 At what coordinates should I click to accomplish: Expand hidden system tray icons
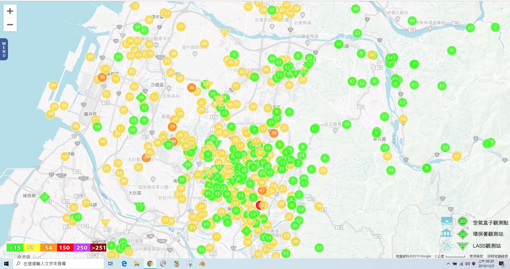pos(448,264)
